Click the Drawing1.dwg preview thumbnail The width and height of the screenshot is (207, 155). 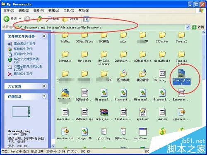[21, 112]
